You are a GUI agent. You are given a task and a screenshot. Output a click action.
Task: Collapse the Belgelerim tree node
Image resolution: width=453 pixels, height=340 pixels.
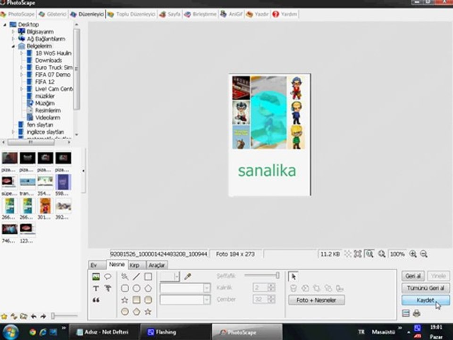[13, 46]
